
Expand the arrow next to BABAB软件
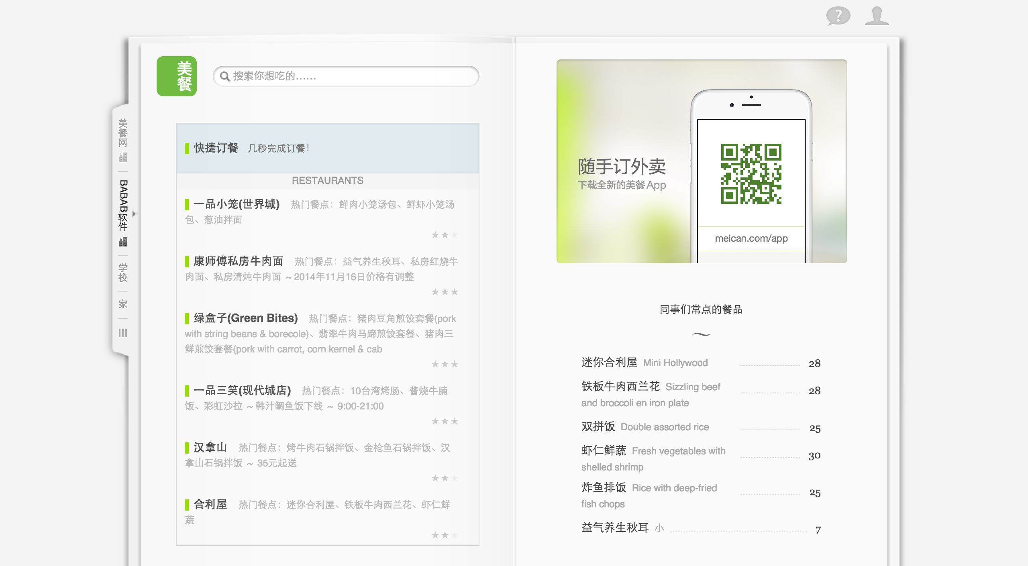134,214
